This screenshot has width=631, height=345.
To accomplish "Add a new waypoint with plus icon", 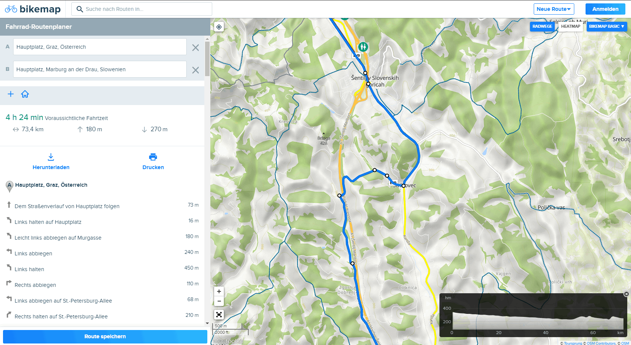I will (x=11, y=94).
